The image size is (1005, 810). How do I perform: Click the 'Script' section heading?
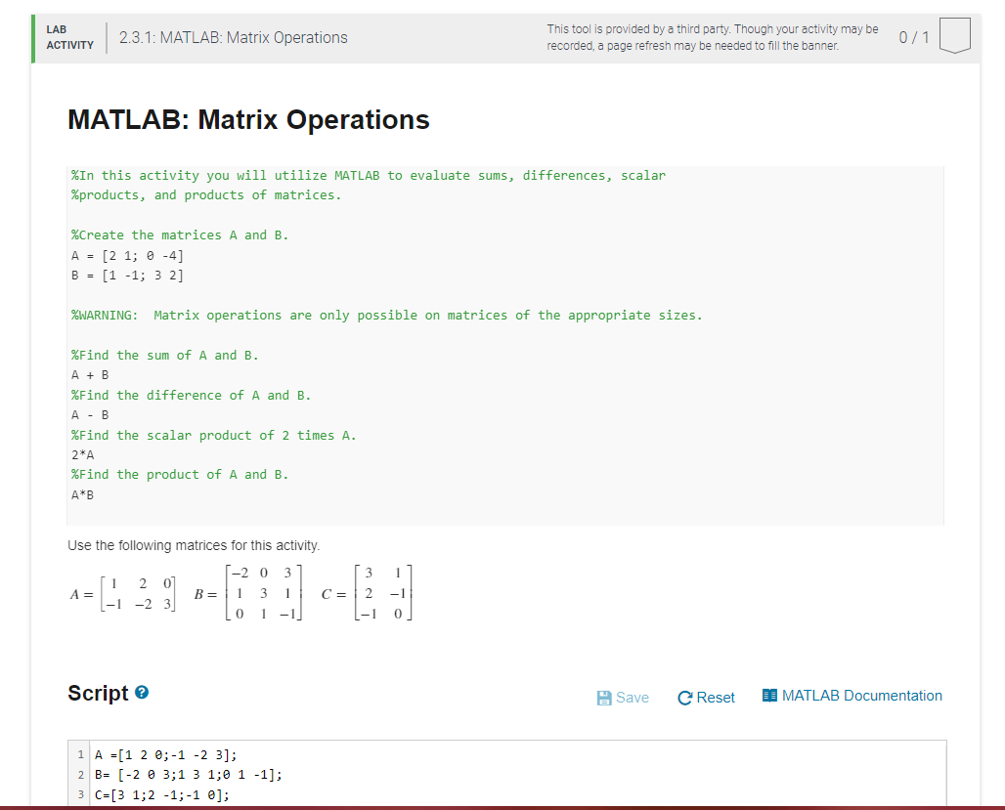[x=98, y=693]
